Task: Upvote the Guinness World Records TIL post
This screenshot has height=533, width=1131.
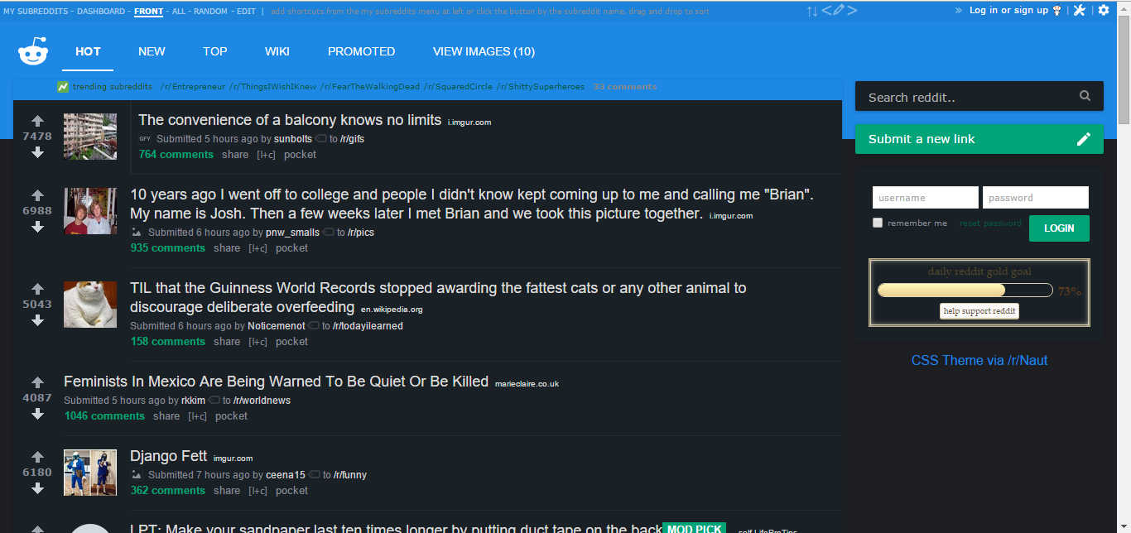Action: [x=37, y=289]
